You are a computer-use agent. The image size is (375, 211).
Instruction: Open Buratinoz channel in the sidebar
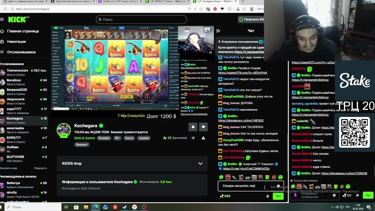23,82
